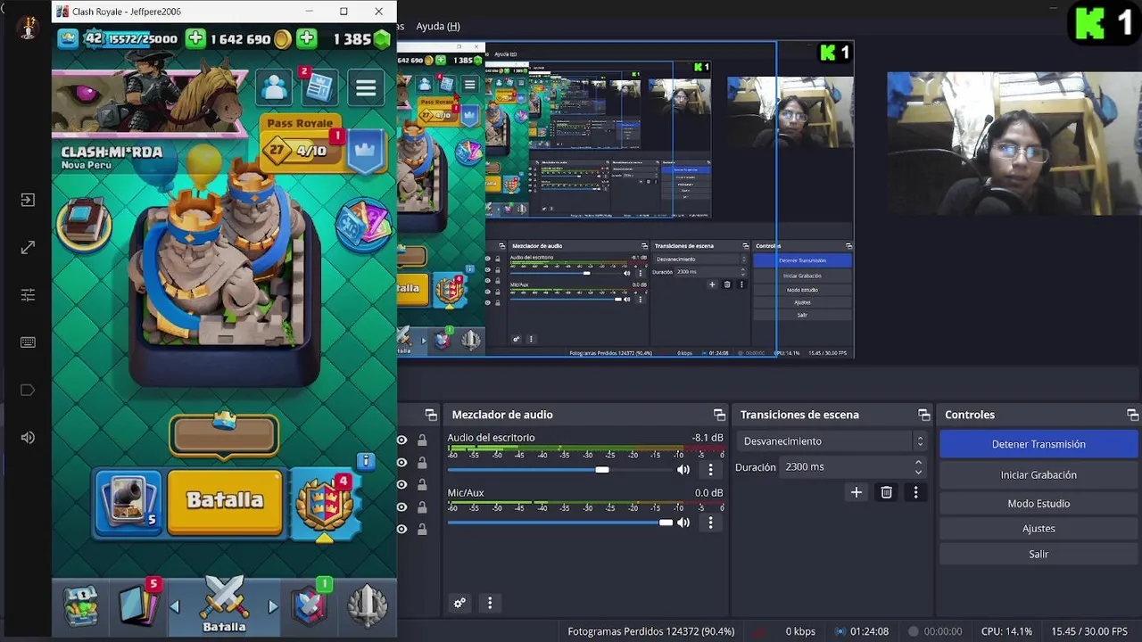Open the emulator sliders settings icon

click(28, 294)
